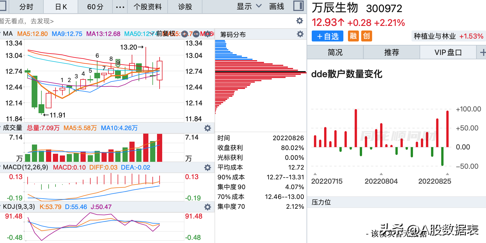Click the orange 创 ChiNext badge
Viewport: 486px width, 243px height.
[366, 36]
